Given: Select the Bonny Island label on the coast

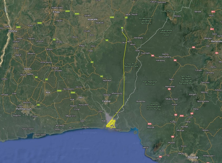Looking at the screenshot, I should pos(39,135).
